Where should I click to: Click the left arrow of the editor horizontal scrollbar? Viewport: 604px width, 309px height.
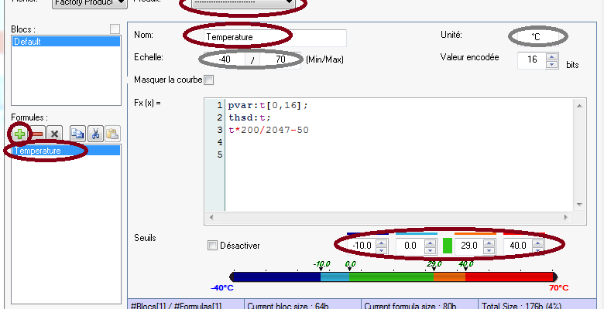[211, 218]
